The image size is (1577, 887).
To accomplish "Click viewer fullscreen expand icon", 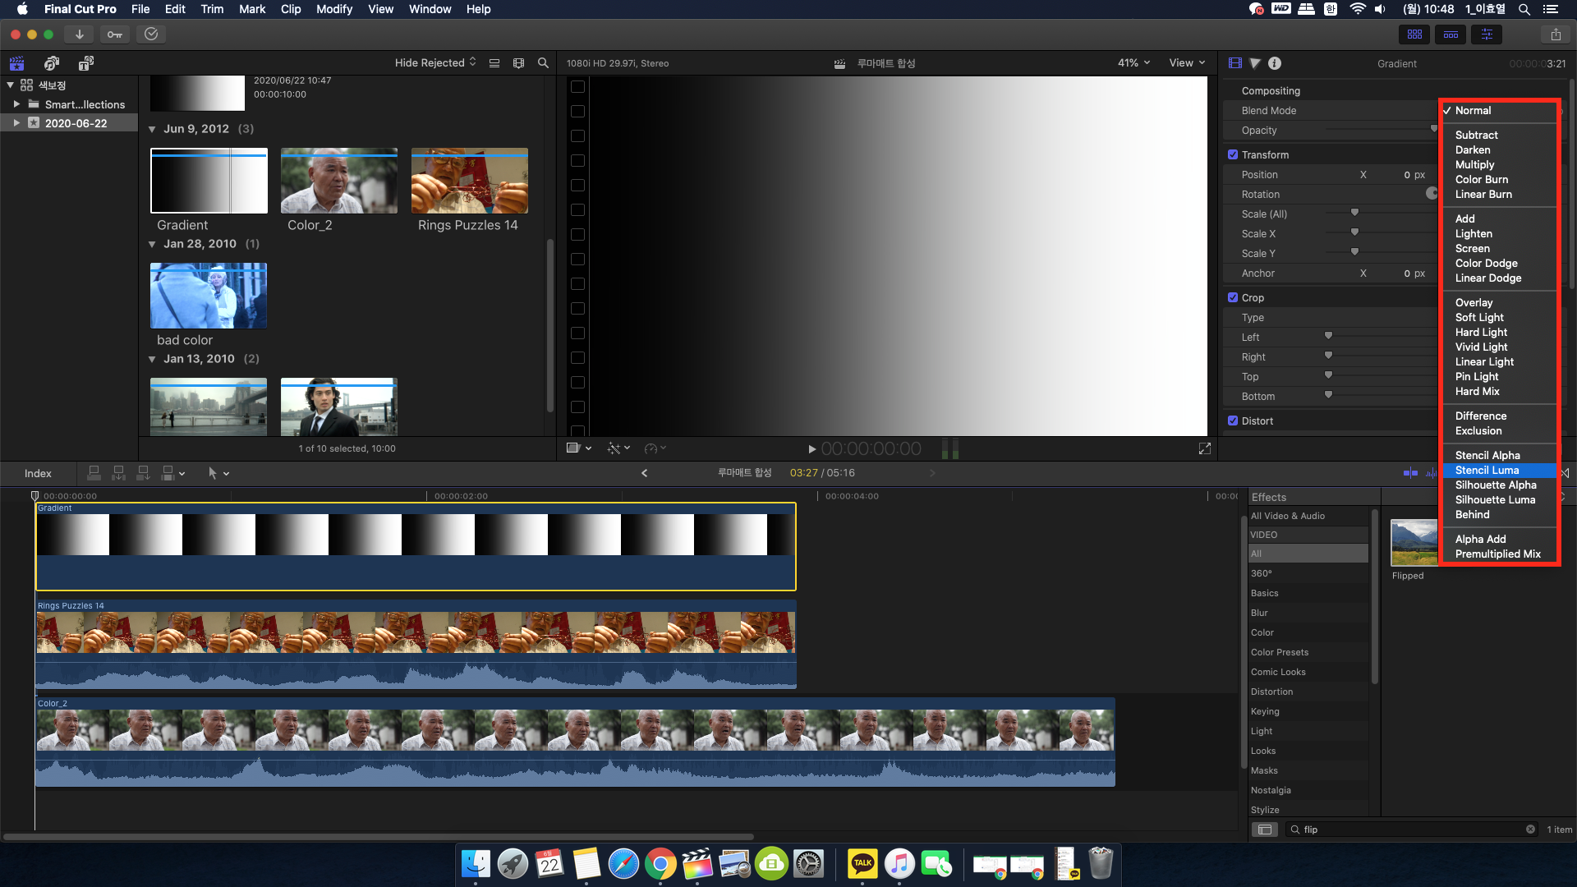I will point(1204,448).
